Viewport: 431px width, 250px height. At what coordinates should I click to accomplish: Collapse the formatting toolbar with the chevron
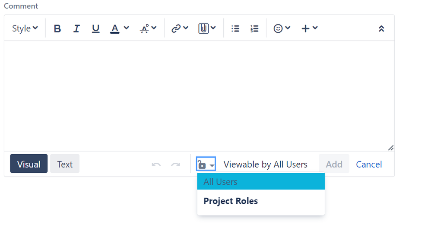pos(381,28)
